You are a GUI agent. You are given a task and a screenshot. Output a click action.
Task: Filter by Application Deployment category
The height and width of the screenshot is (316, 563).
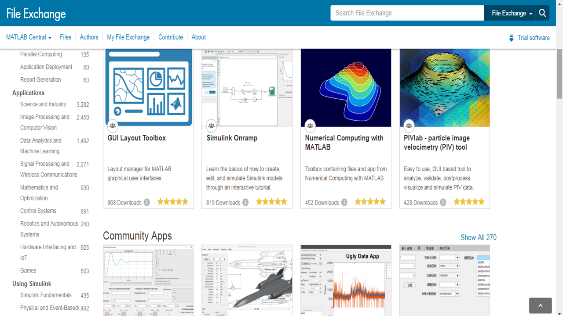46,67
